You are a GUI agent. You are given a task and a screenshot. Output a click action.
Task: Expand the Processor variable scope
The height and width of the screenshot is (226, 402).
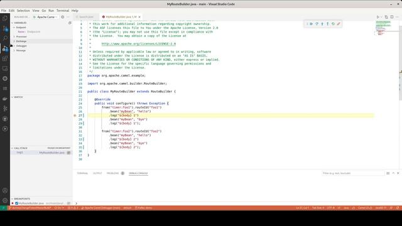tap(14, 36)
